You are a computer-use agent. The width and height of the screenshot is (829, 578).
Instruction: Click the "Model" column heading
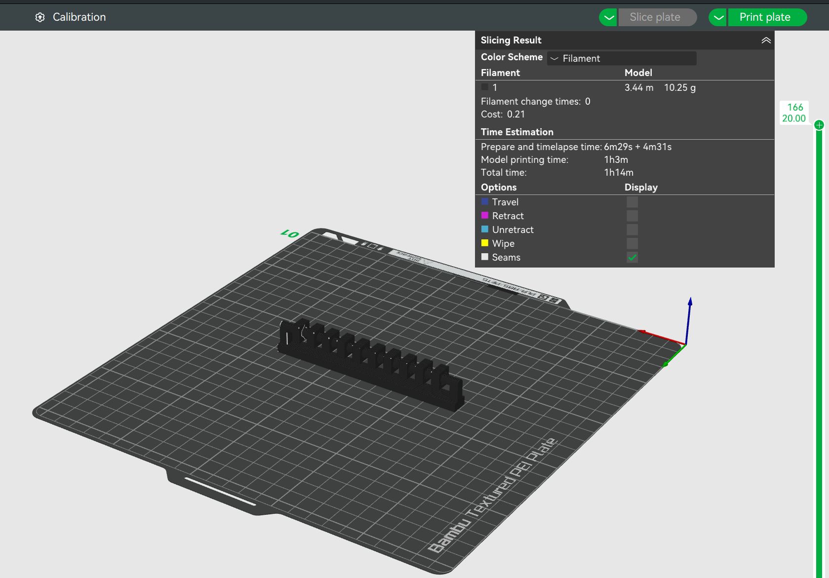click(x=638, y=73)
